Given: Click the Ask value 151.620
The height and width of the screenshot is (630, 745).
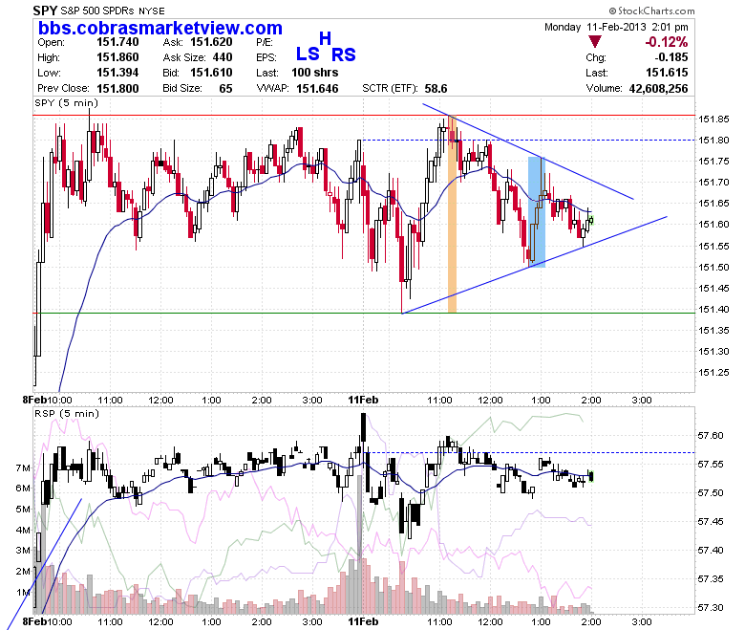Looking at the screenshot, I should pyautogui.click(x=211, y=42).
